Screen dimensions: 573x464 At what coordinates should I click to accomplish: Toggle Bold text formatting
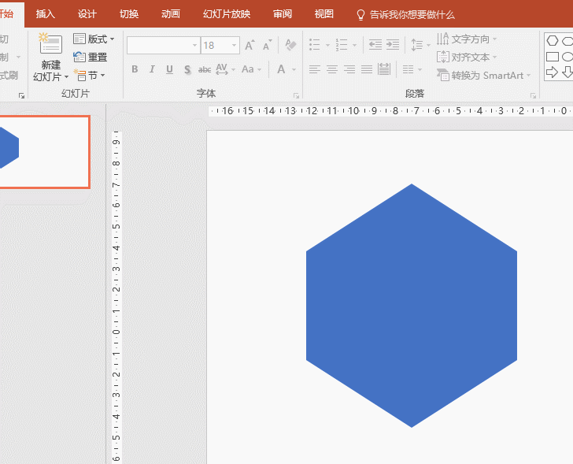click(x=135, y=69)
